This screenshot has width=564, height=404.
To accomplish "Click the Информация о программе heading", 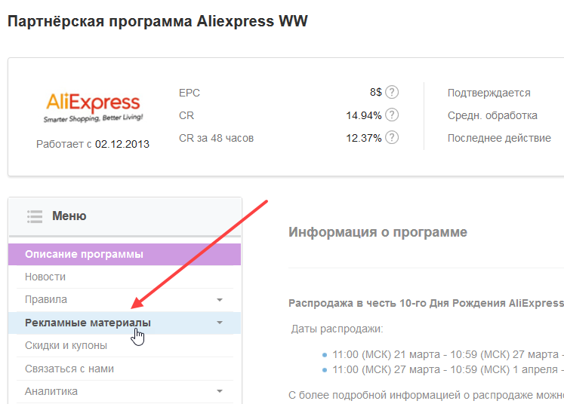I will 378,232.
